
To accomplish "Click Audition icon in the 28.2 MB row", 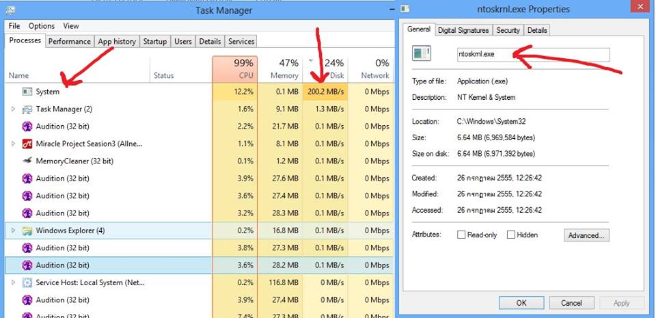I will tap(27, 265).
